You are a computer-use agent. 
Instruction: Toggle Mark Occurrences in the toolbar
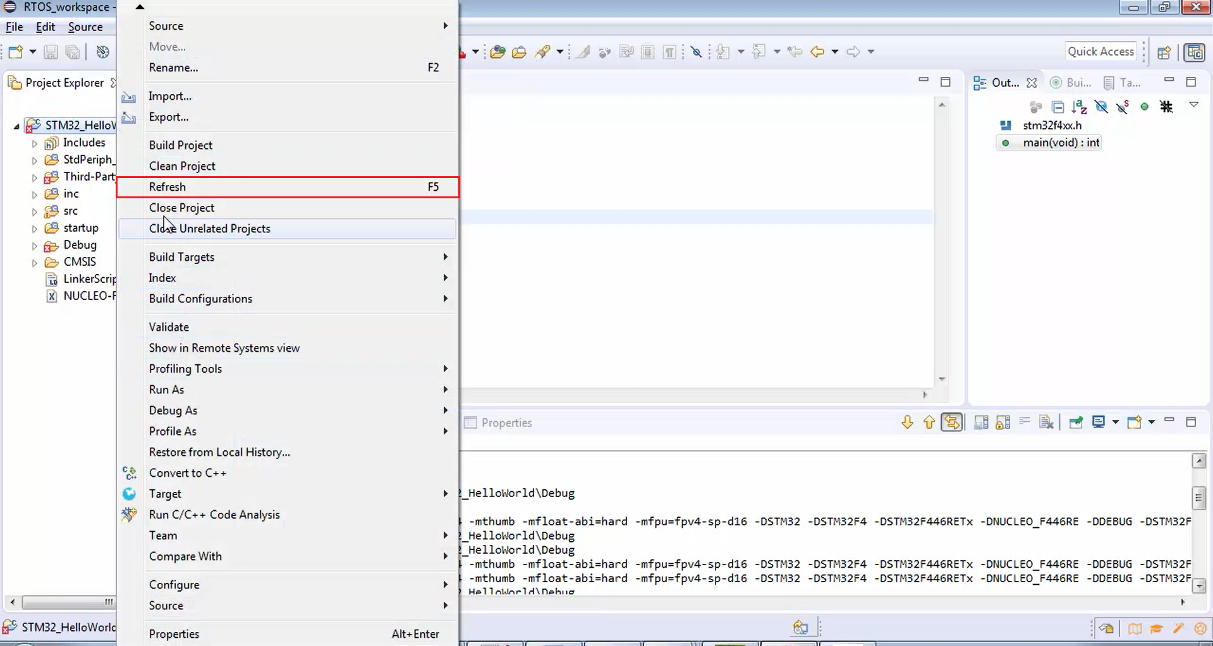click(x=583, y=52)
